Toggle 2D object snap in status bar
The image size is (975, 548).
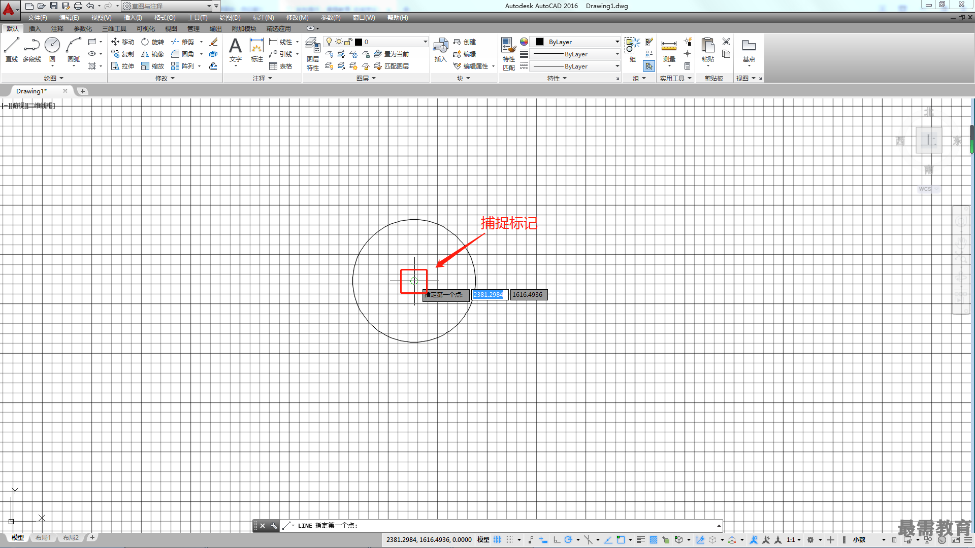point(621,539)
